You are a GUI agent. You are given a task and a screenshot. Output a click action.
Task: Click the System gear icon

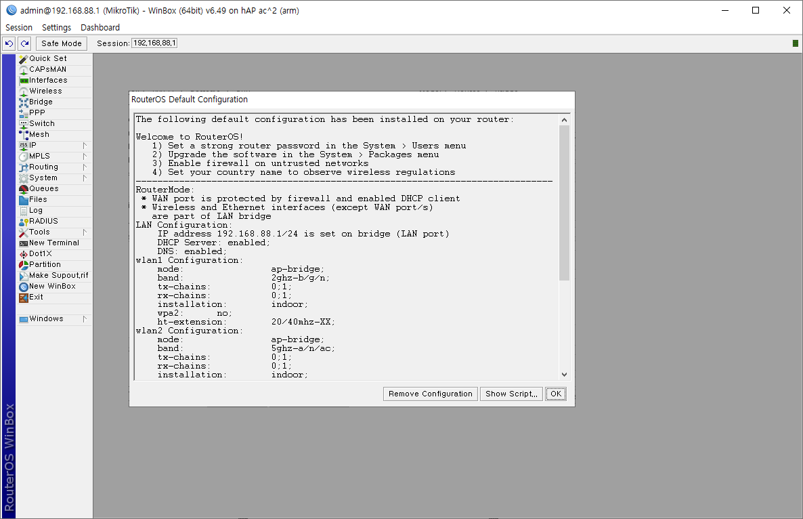[24, 178]
